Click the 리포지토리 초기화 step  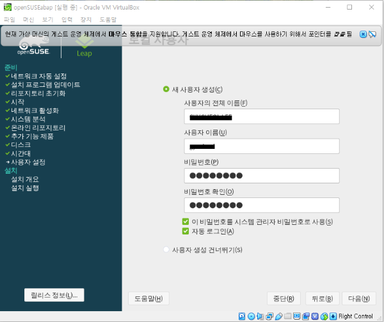38,93
